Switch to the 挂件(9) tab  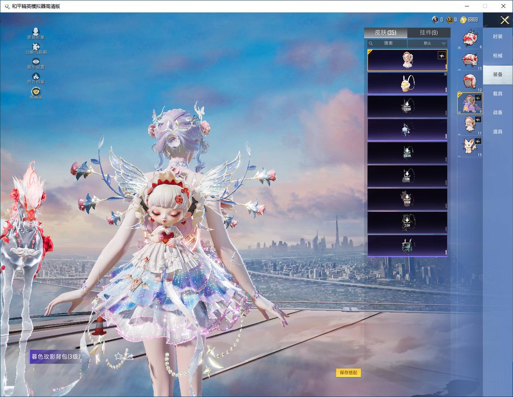[429, 33]
